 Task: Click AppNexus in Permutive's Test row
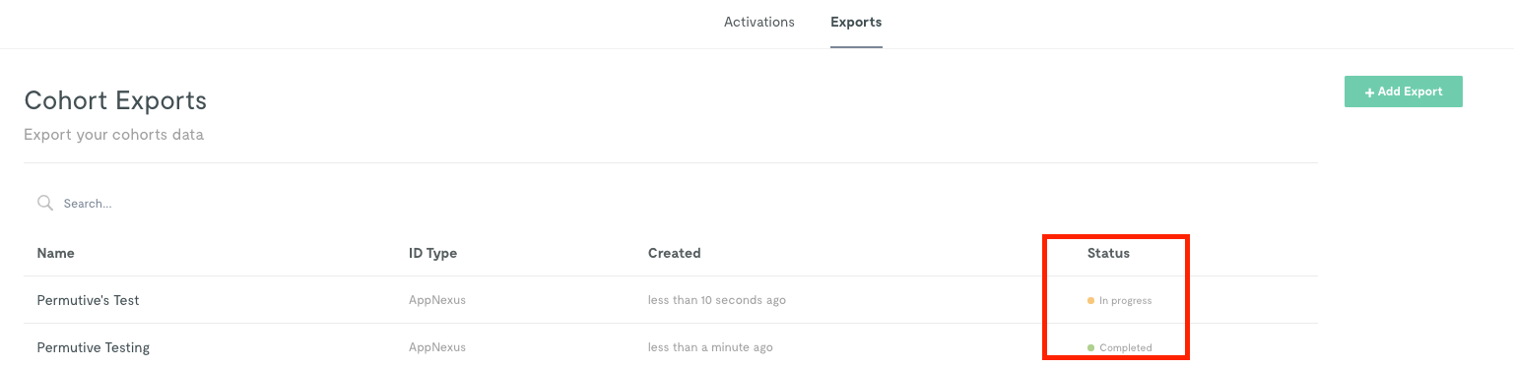click(x=437, y=300)
